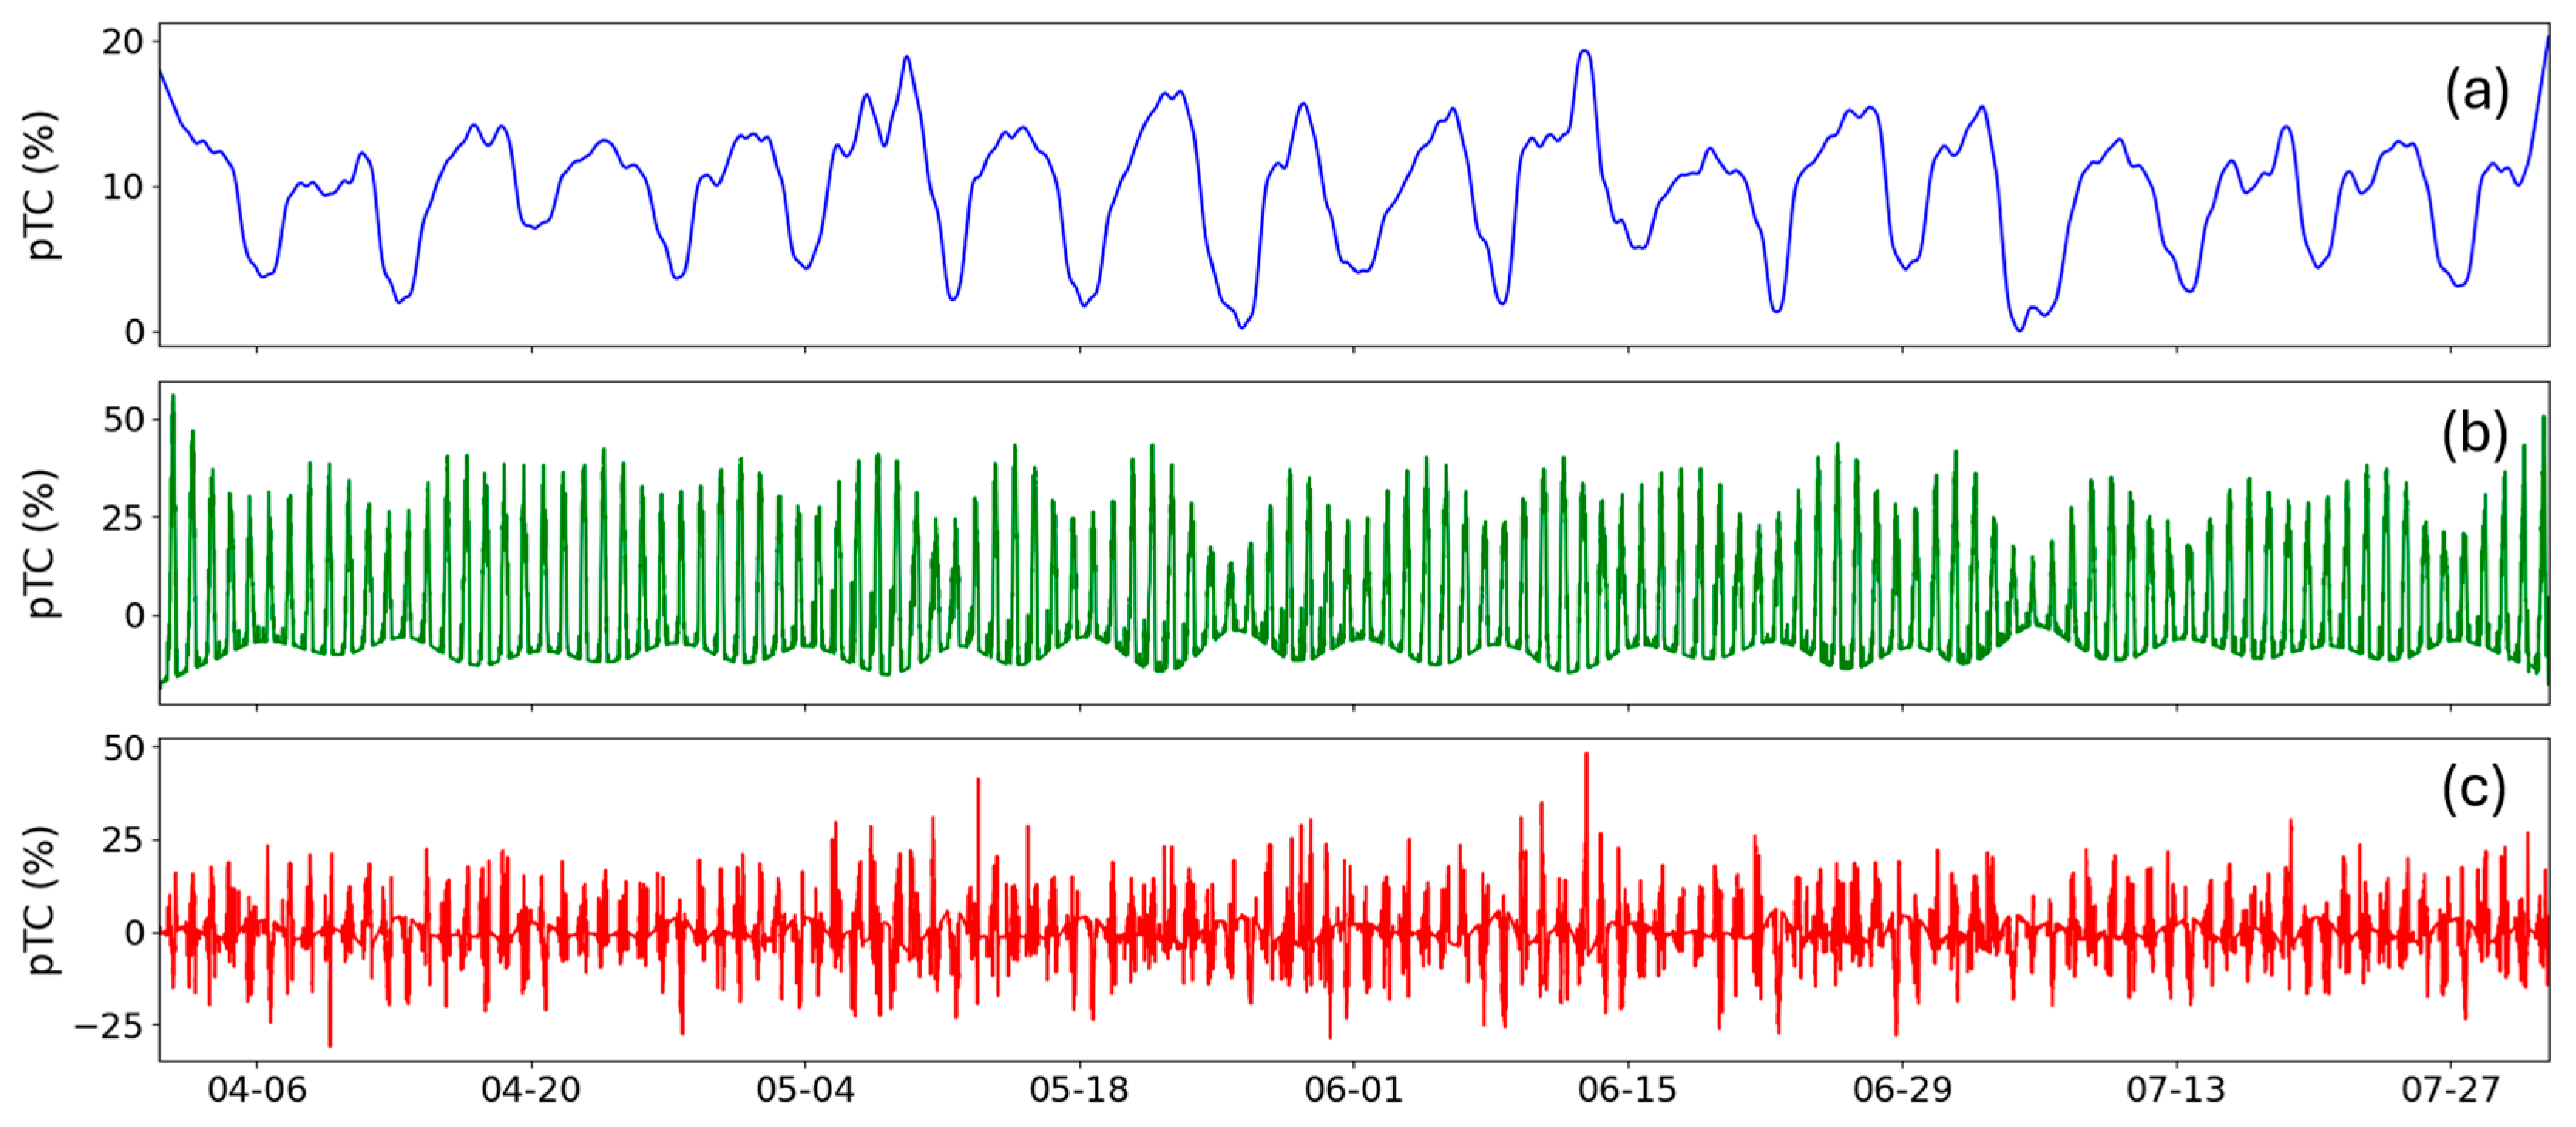Click the red plot's pTC (%) axis label
Image resolution: width=2576 pixels, height=1127 pixels.
[42, 900]
